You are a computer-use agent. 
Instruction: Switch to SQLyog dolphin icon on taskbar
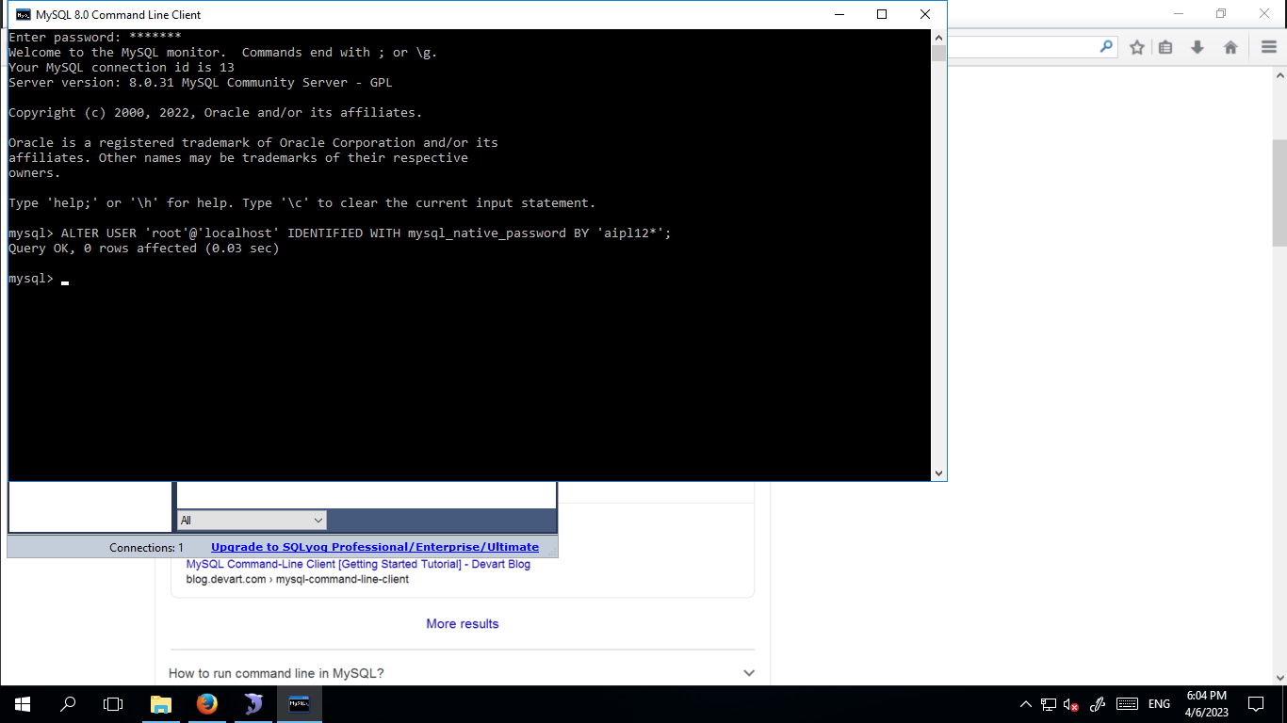click(x=253, y=704)
